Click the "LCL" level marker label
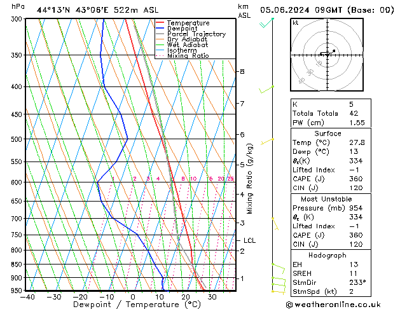Image resolution: width=400 pixels, height=309 pixels. click(249, 241)
